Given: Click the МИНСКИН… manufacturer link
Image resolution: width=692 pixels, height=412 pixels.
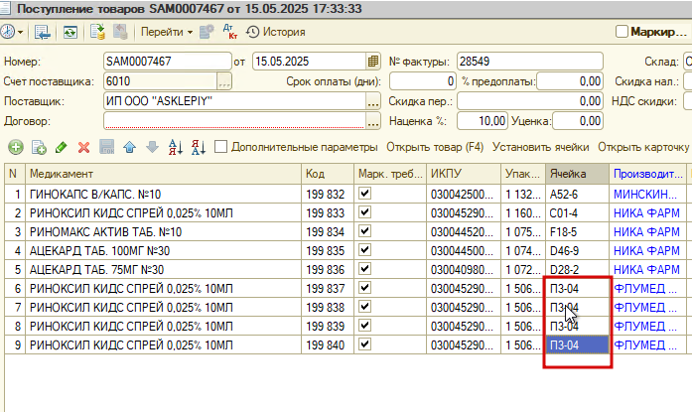Looking at the screenshot, I should click(x=644, y=195).
